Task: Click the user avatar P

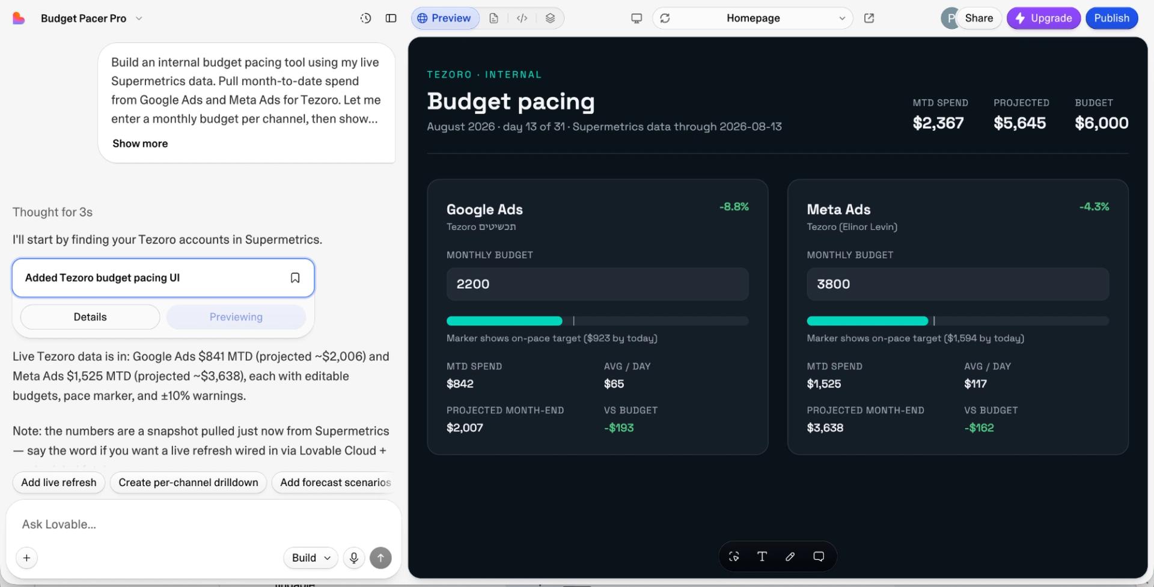Action: [x=949, y=18]
